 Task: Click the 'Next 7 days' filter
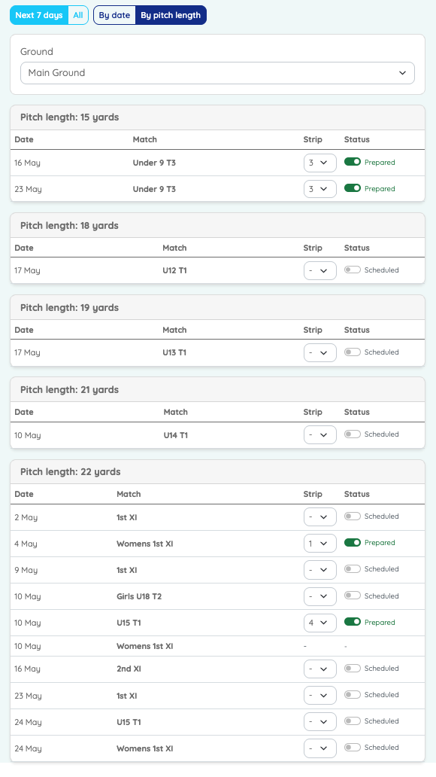[x=38, y=14]
